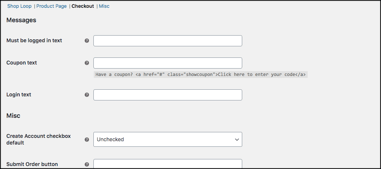Click the Submit Order button text field
Viewport: 381px width, 169px height.
pyautogui.click(x=168, y=164)
